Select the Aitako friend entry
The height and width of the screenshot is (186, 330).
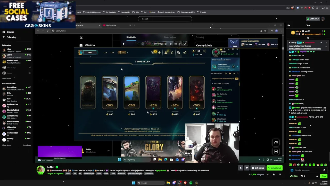pyautogui.click(x=225, y=89)
